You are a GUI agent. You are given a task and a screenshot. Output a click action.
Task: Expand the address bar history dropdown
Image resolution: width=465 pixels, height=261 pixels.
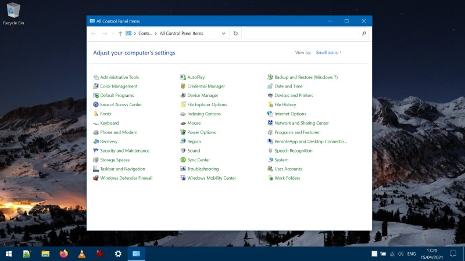coord(223,34)
